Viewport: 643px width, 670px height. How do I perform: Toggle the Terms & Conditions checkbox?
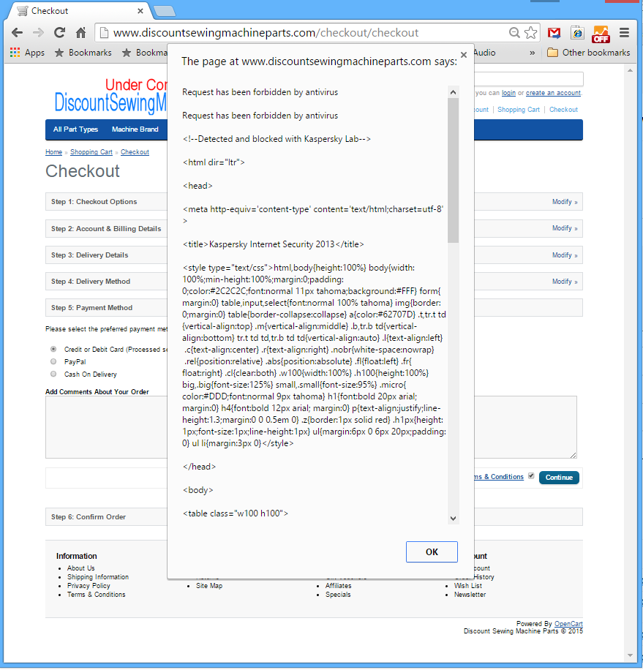(531, 475)
